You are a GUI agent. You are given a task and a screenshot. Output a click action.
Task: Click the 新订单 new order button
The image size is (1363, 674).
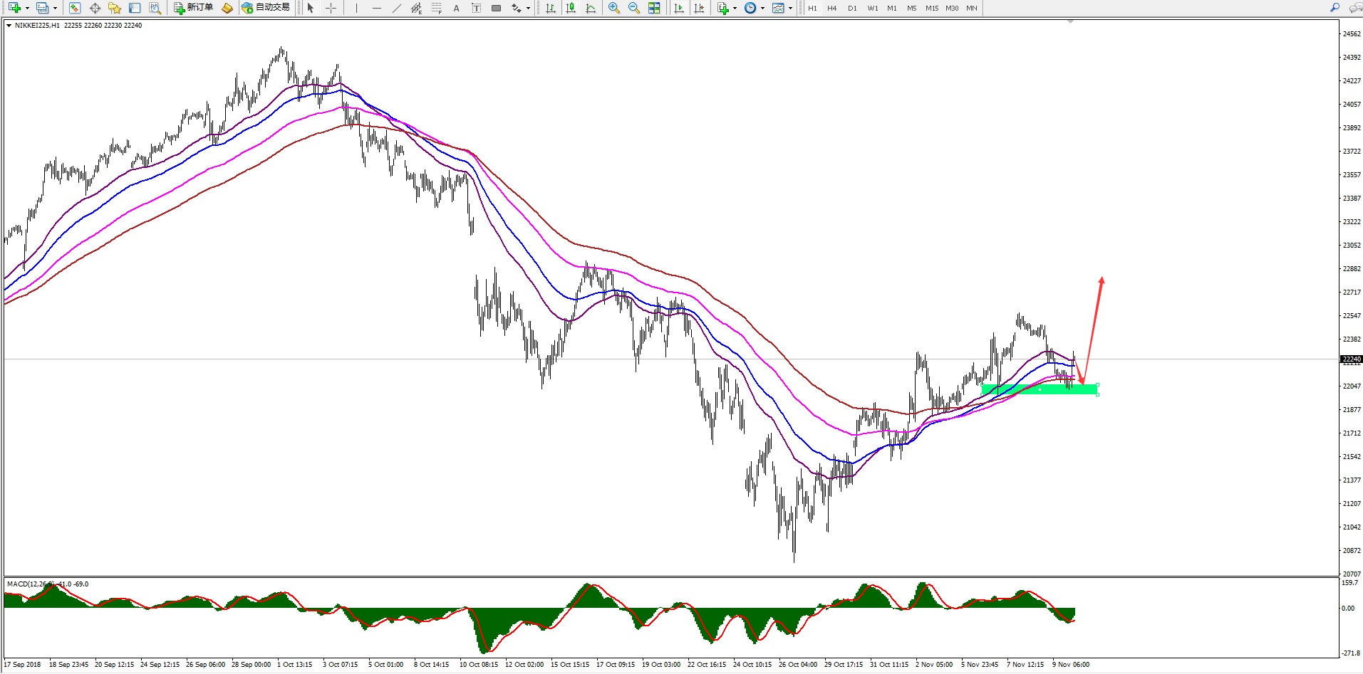194,8
